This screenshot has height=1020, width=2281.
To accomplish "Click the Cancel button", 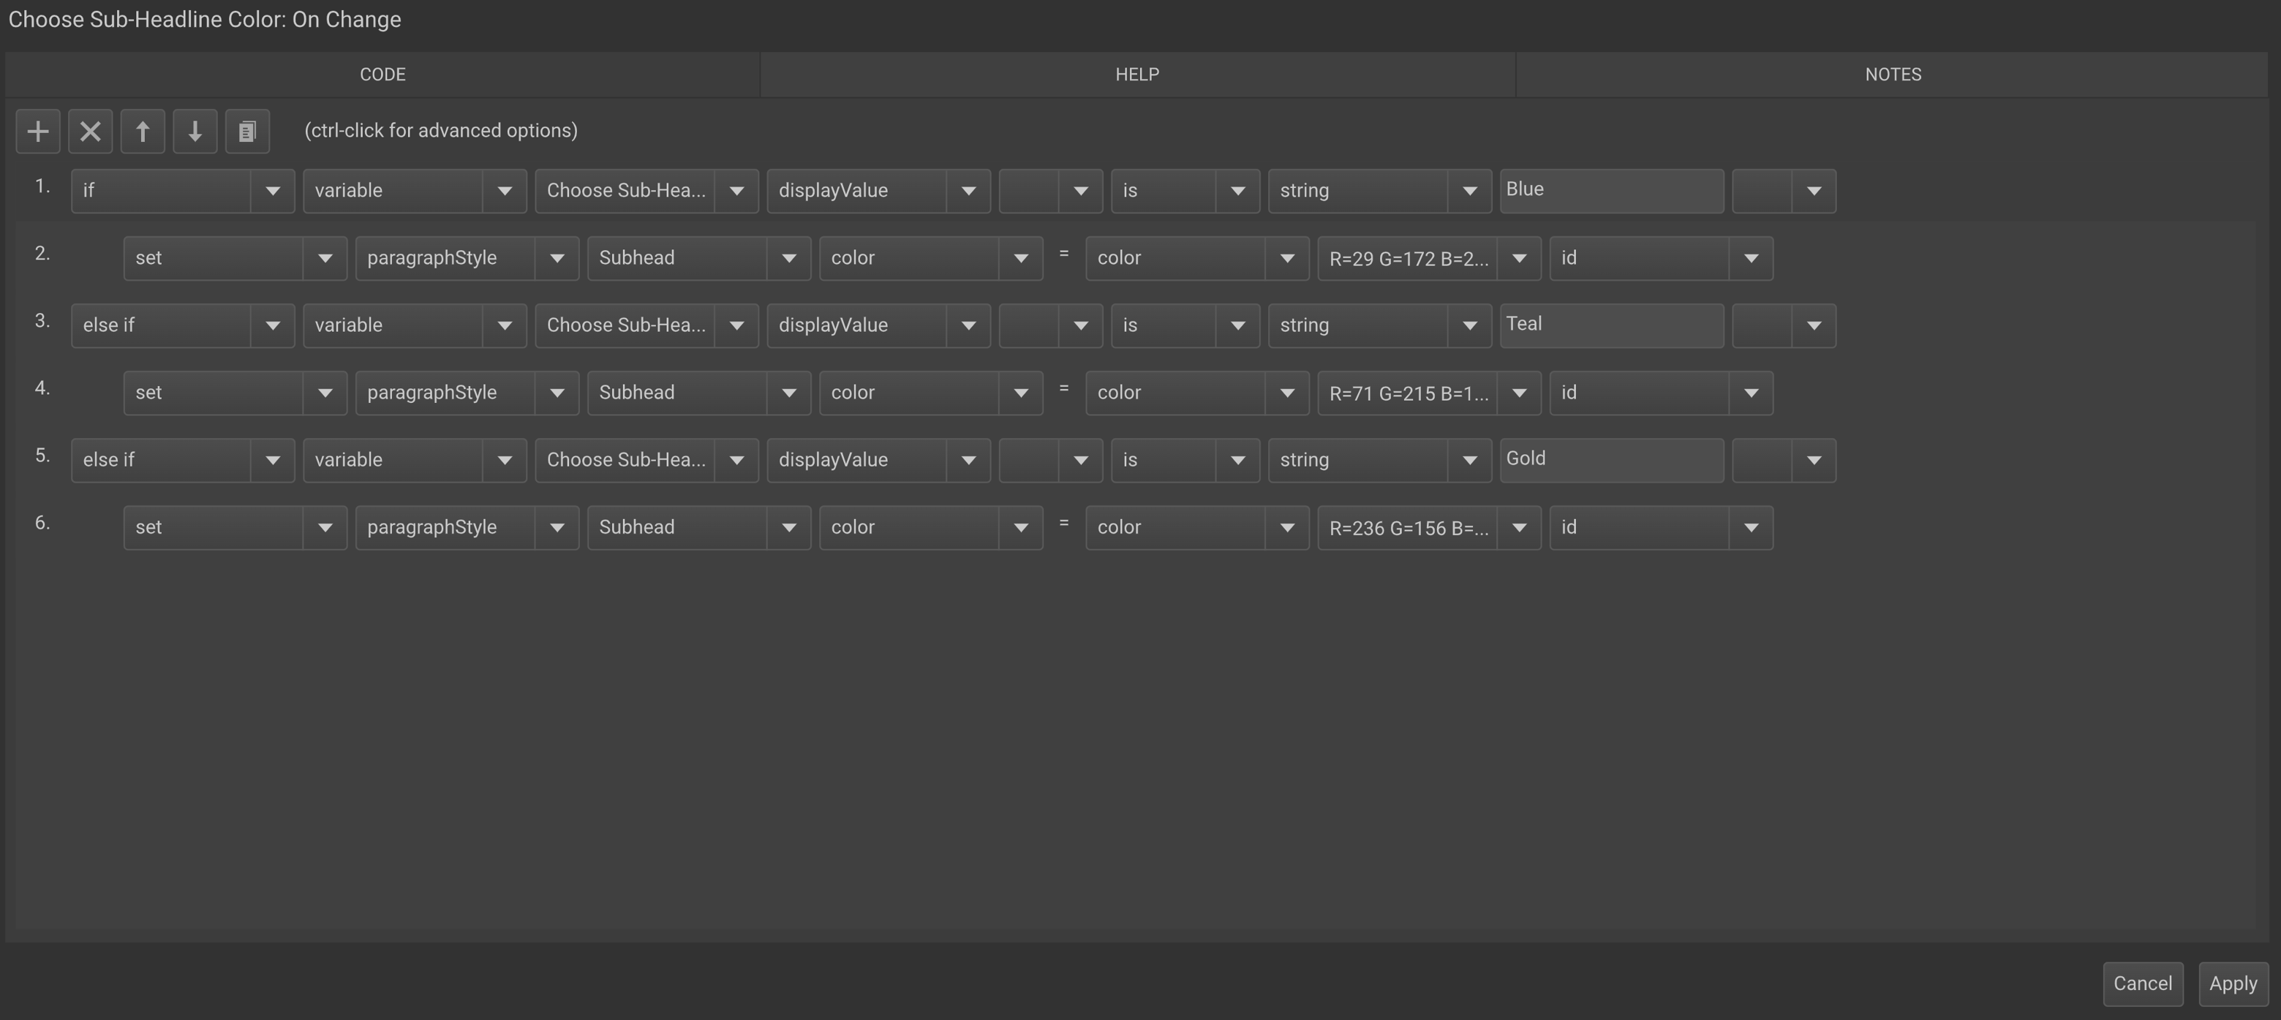I will (2142, 983).
